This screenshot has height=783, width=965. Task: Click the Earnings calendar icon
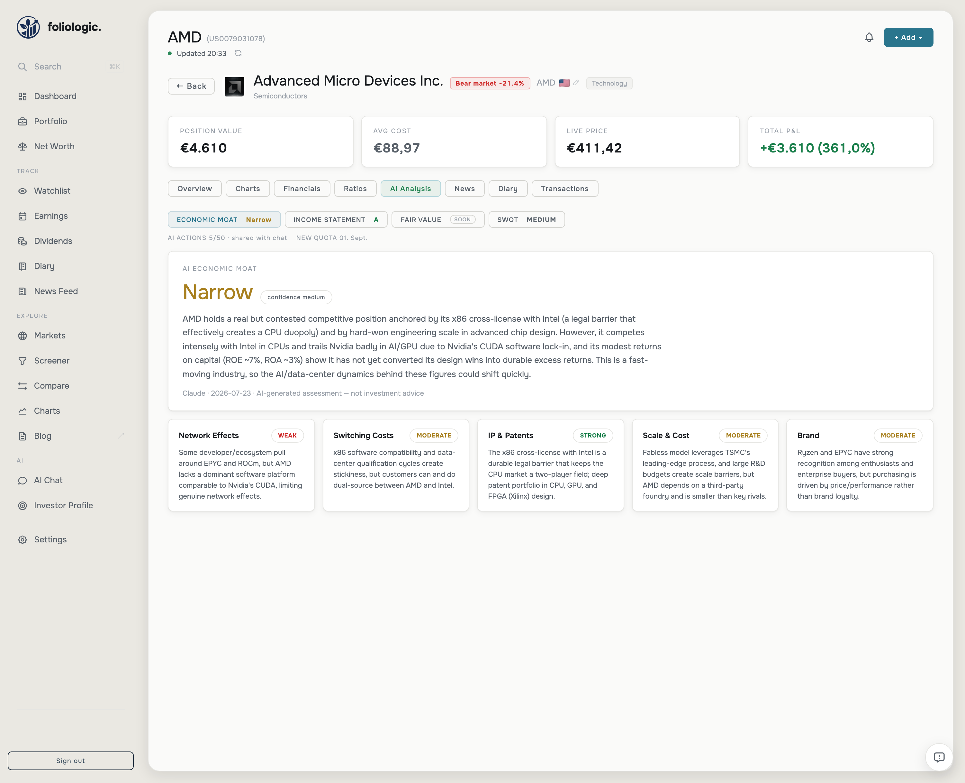tap(22, 216)
